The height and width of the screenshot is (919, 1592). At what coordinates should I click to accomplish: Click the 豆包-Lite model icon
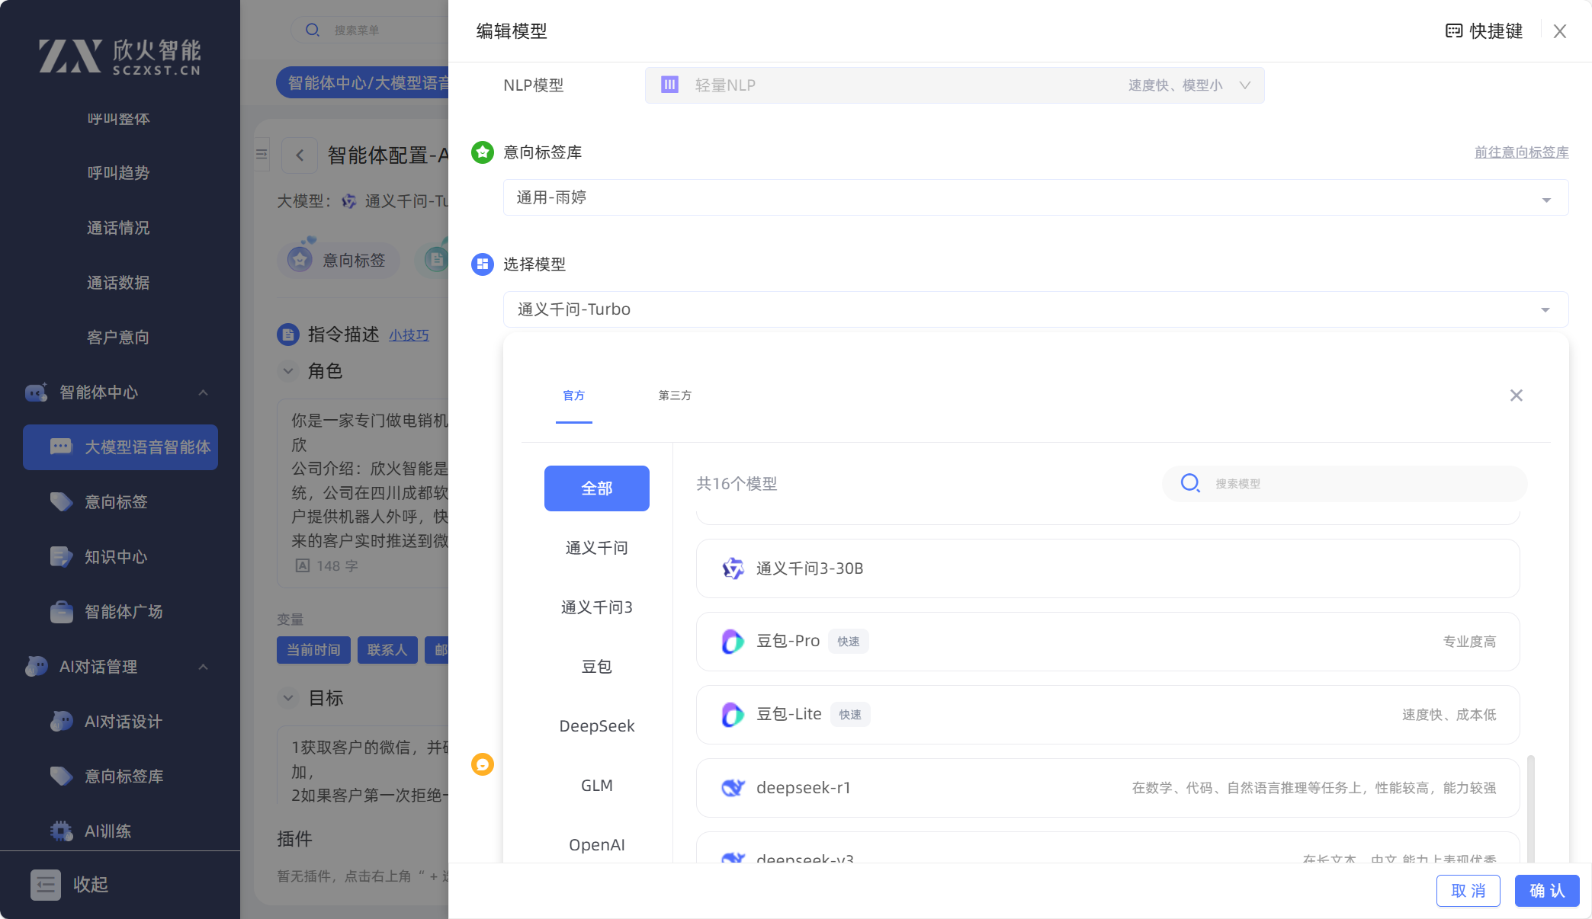pyautogui.click(x=732, y=715)
